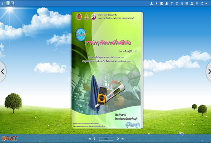Share the book on Twitter
211x143 pixels.
[8, 3]
